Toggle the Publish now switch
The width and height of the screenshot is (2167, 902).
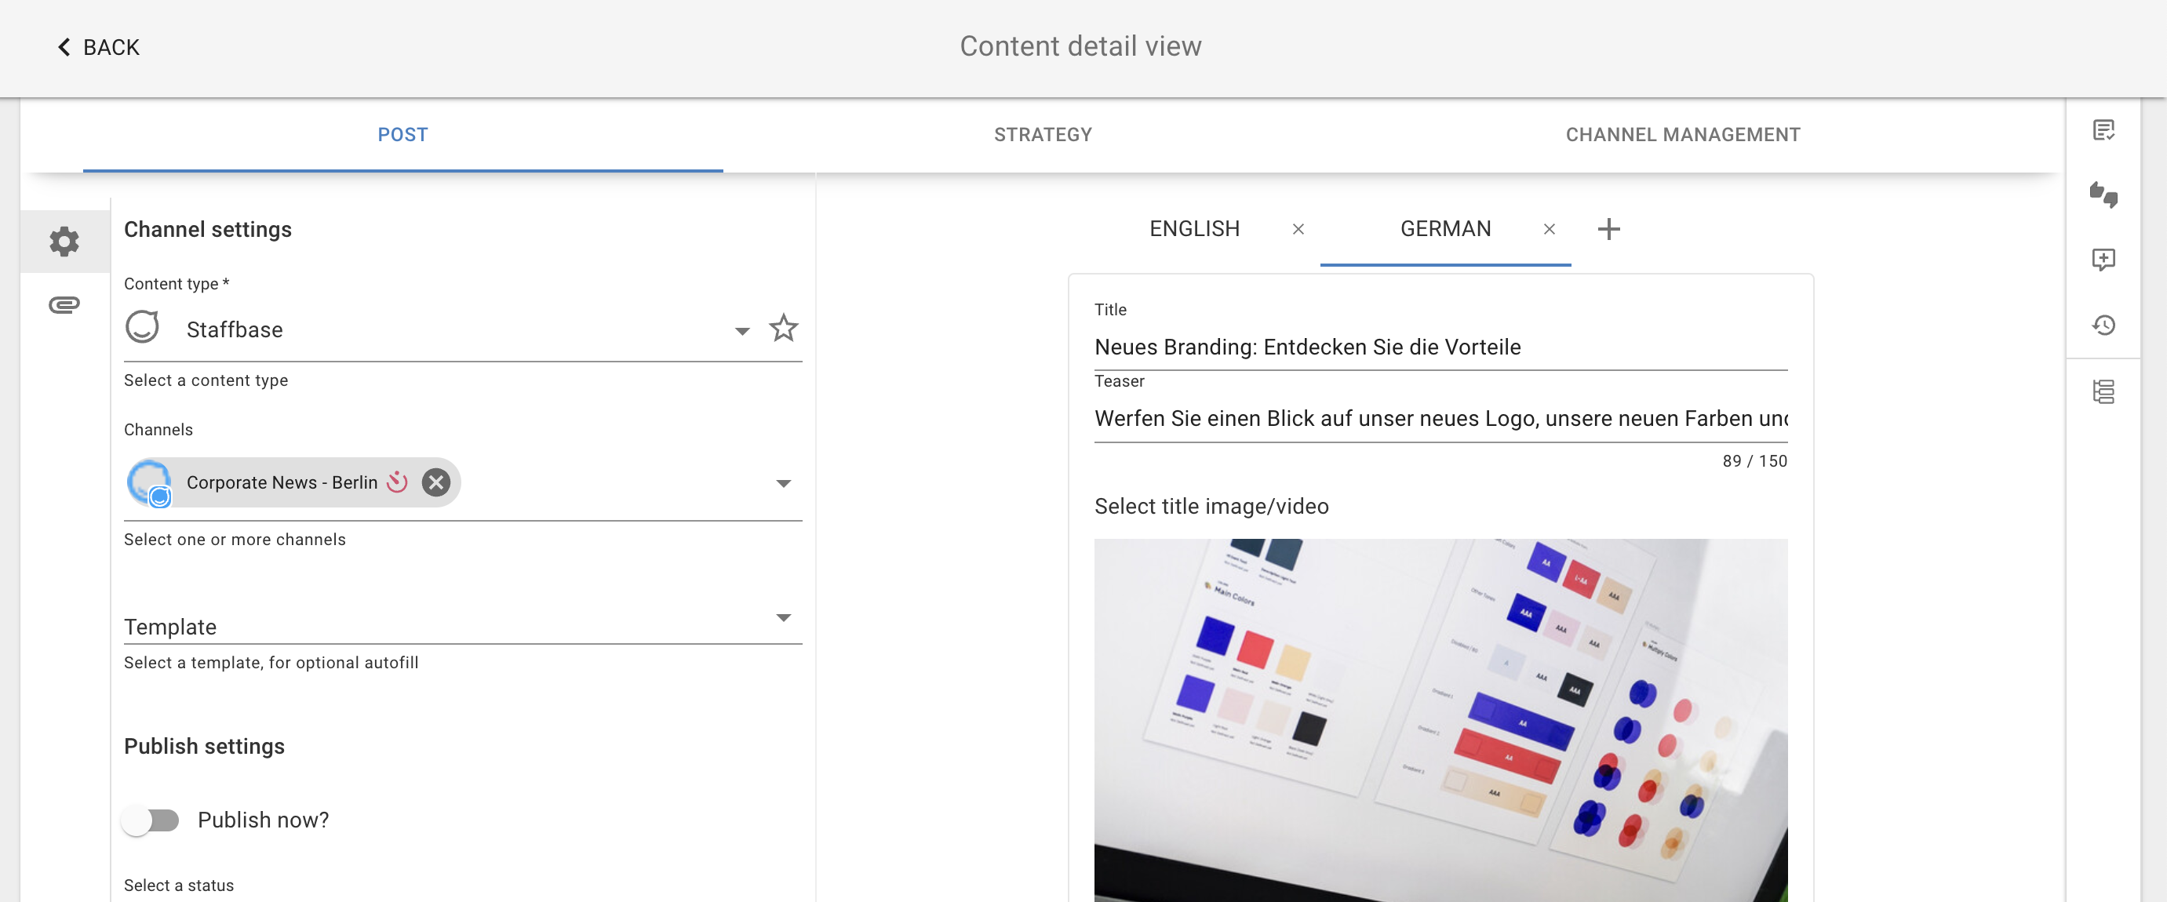151,820
